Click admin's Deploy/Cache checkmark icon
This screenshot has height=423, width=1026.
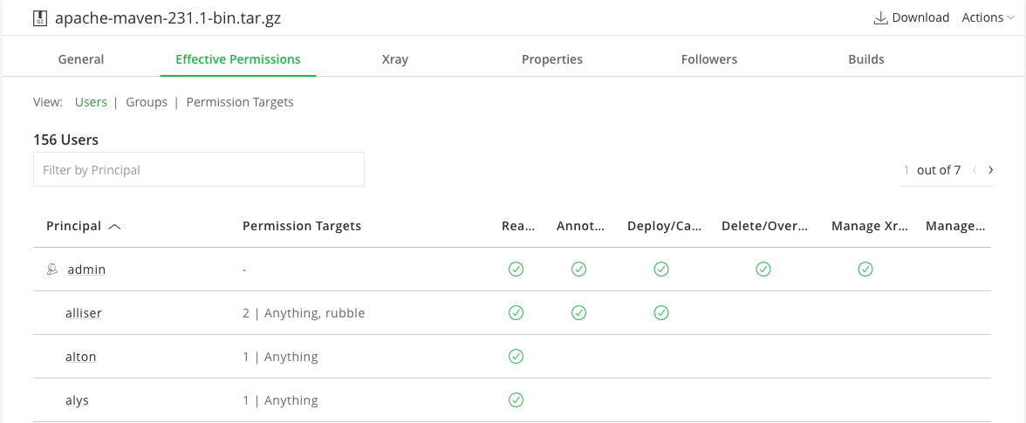tap(661, 269)
